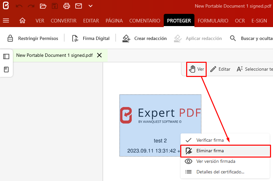Viewport: 273px width, 181px height.
Task: Select the Editar pencil tool
Action: 220,69
